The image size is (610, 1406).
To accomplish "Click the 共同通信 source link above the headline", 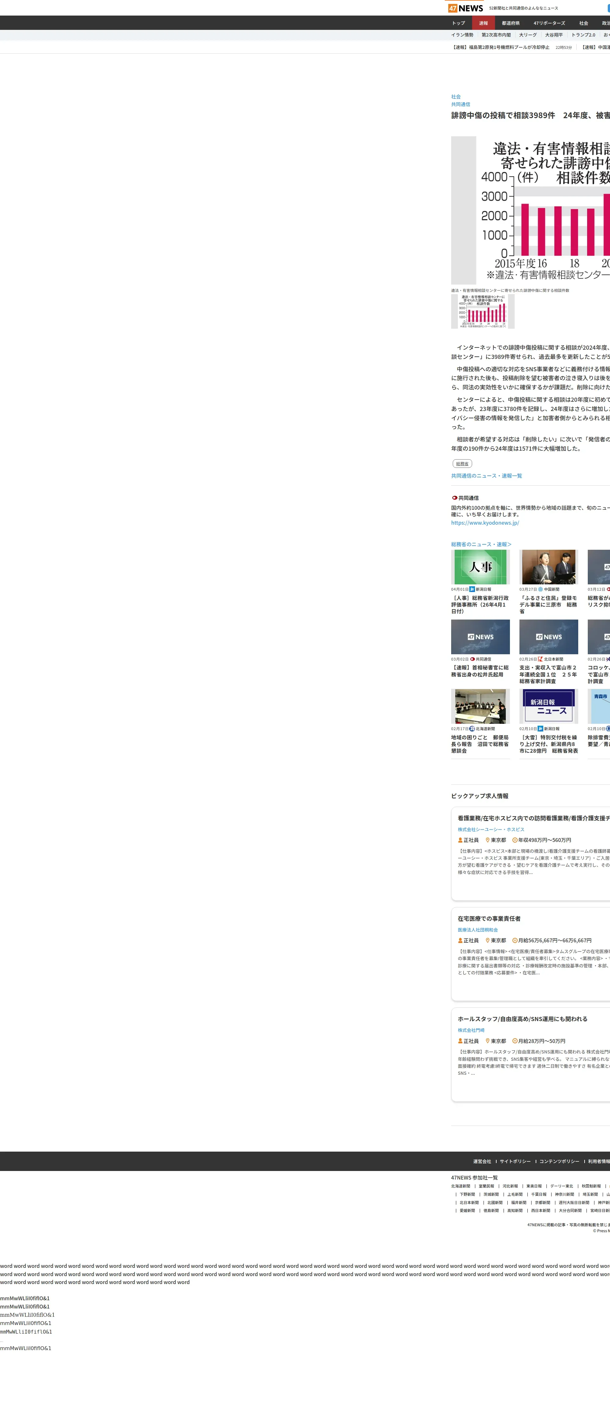I will pyautogui.click(x=460, y=104).
